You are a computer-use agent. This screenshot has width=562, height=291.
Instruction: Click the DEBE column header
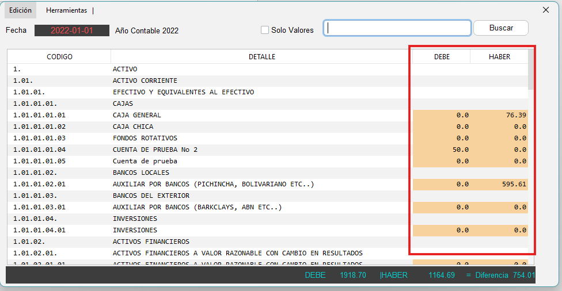point(442,57)
